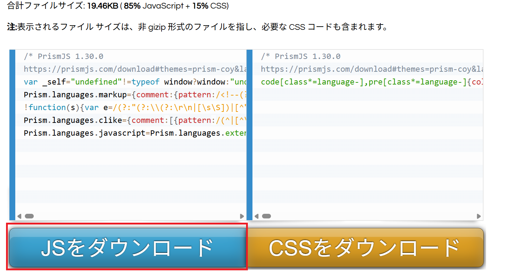Click left scroll arrow in CSS code pane

tap(256, 216)
